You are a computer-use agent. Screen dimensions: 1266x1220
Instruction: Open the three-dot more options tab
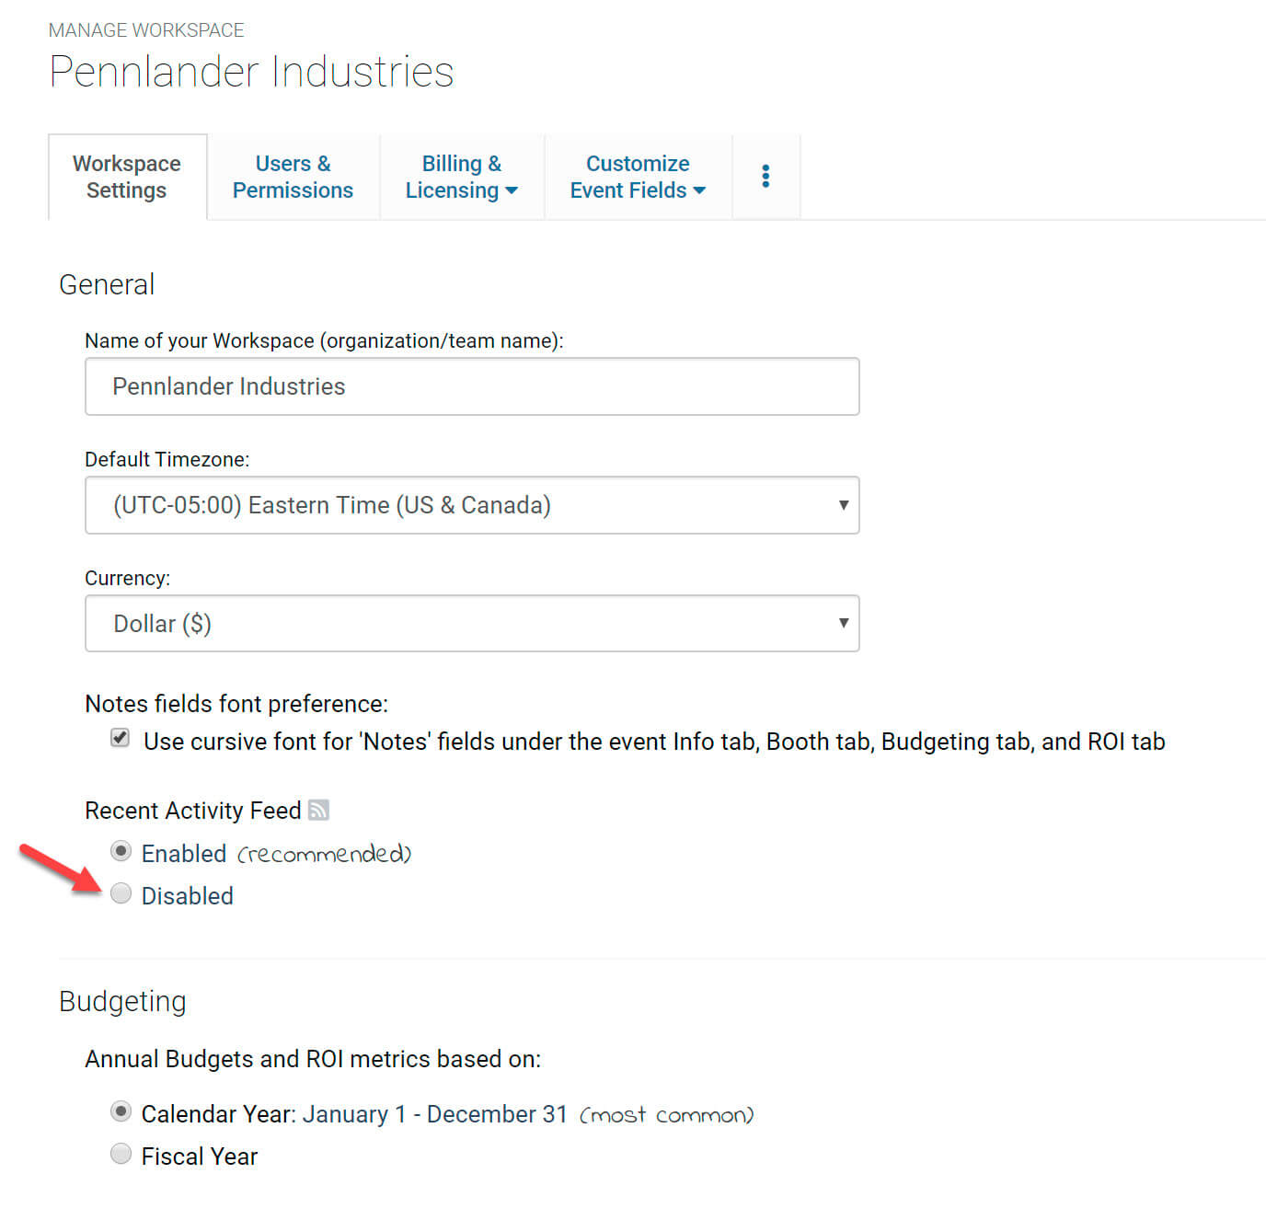[765, 177]
